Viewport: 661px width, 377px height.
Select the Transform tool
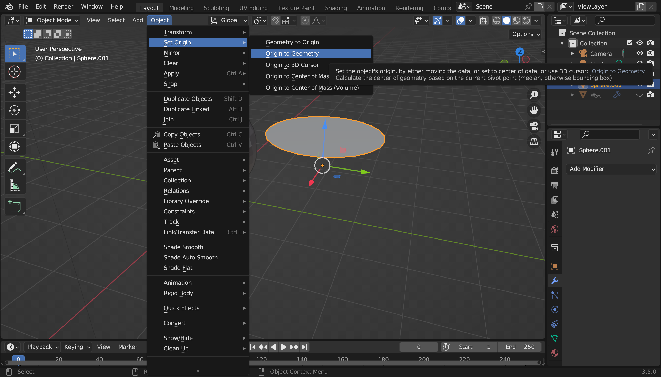[15, 147]
